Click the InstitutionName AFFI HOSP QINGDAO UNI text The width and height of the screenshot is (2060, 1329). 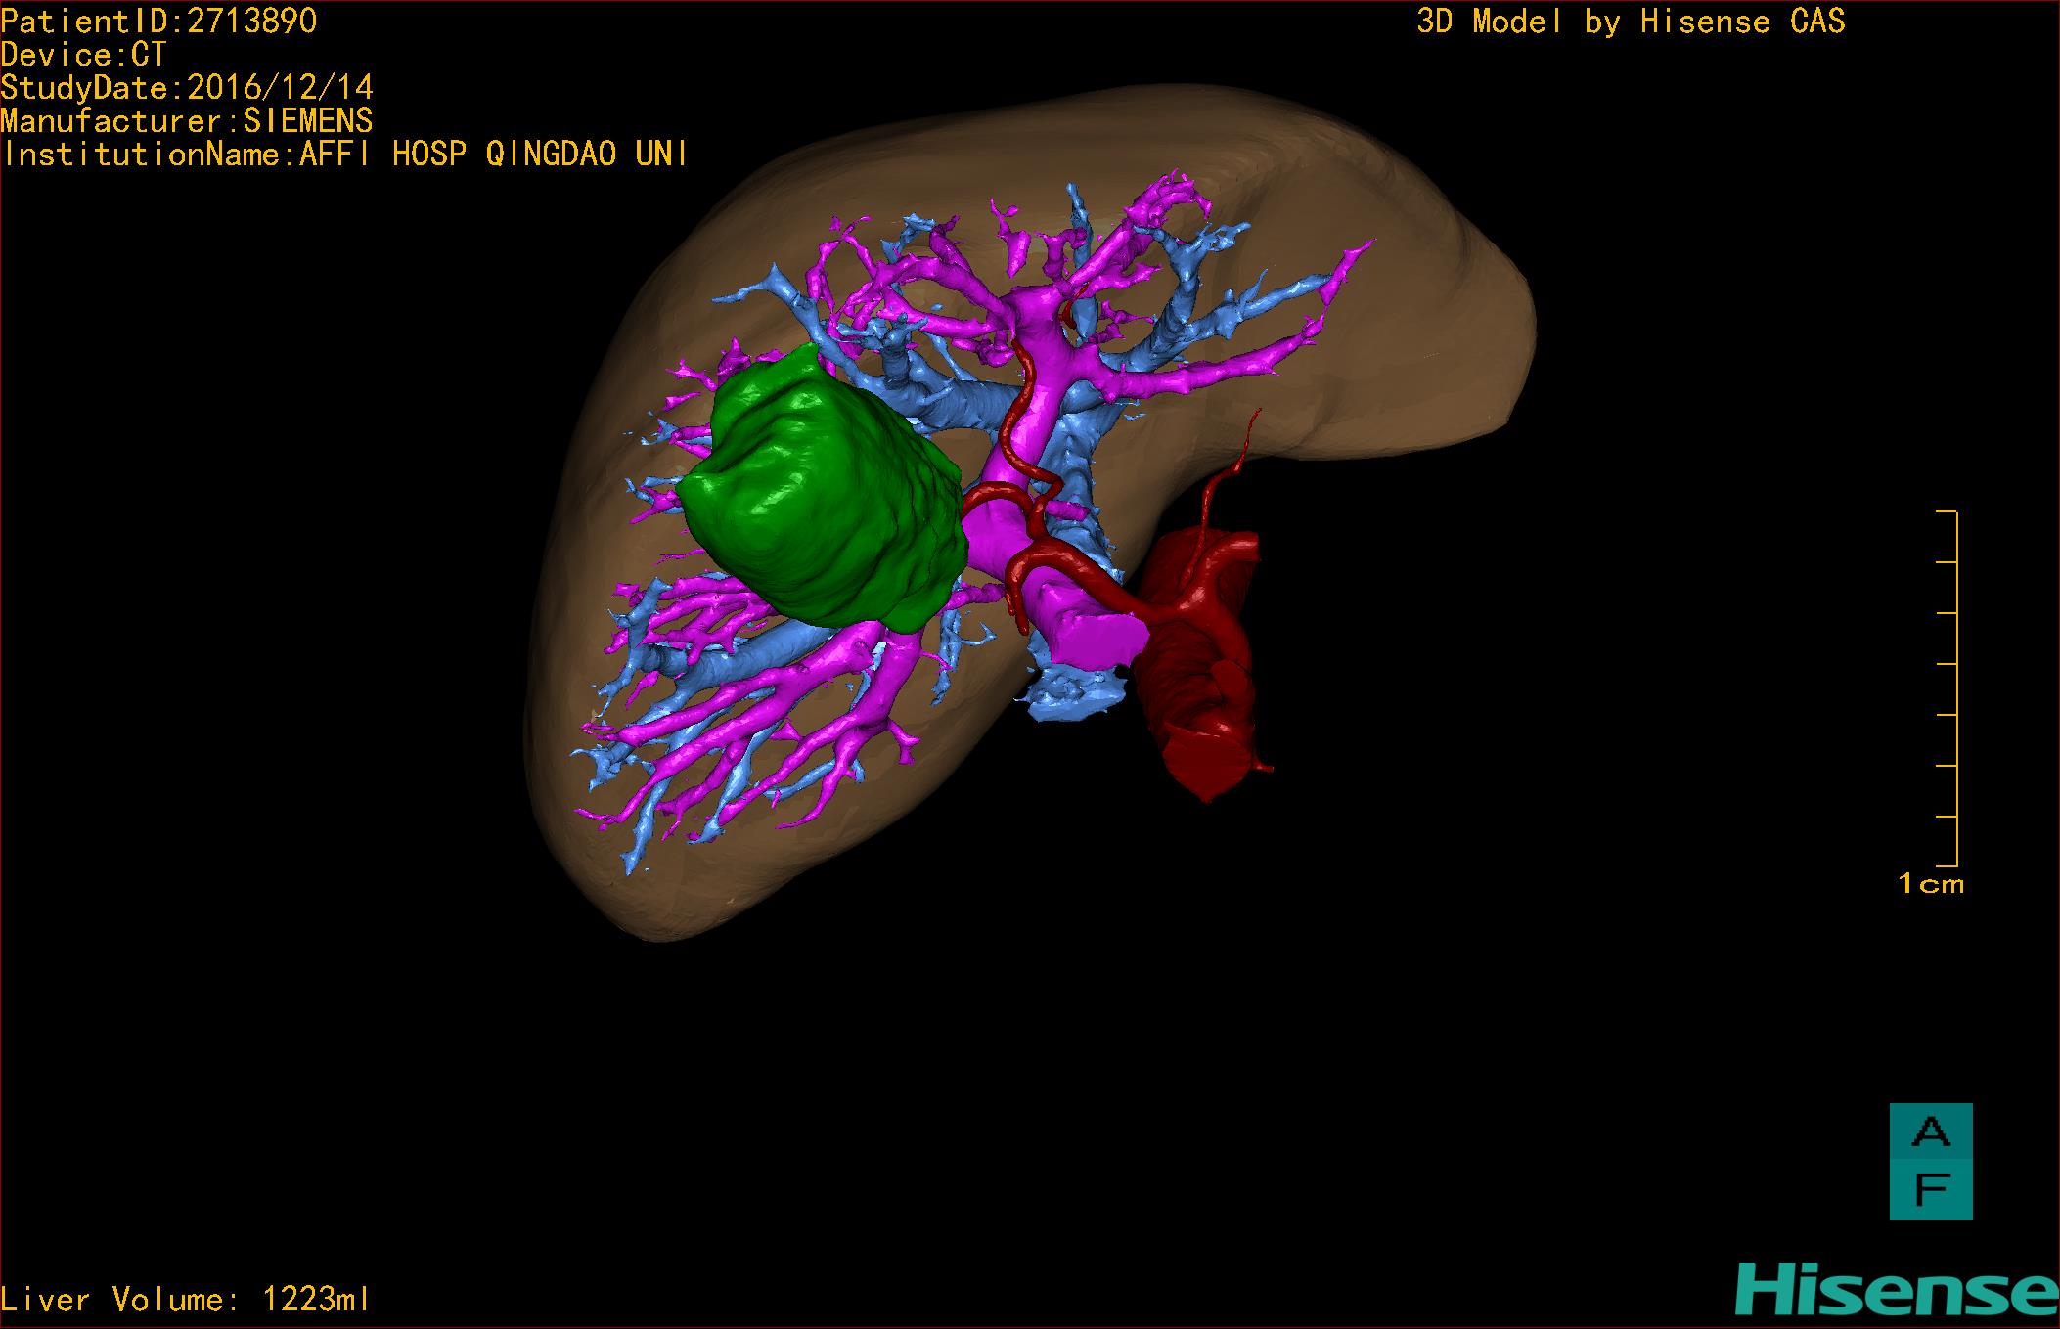[x=344, y=155]
